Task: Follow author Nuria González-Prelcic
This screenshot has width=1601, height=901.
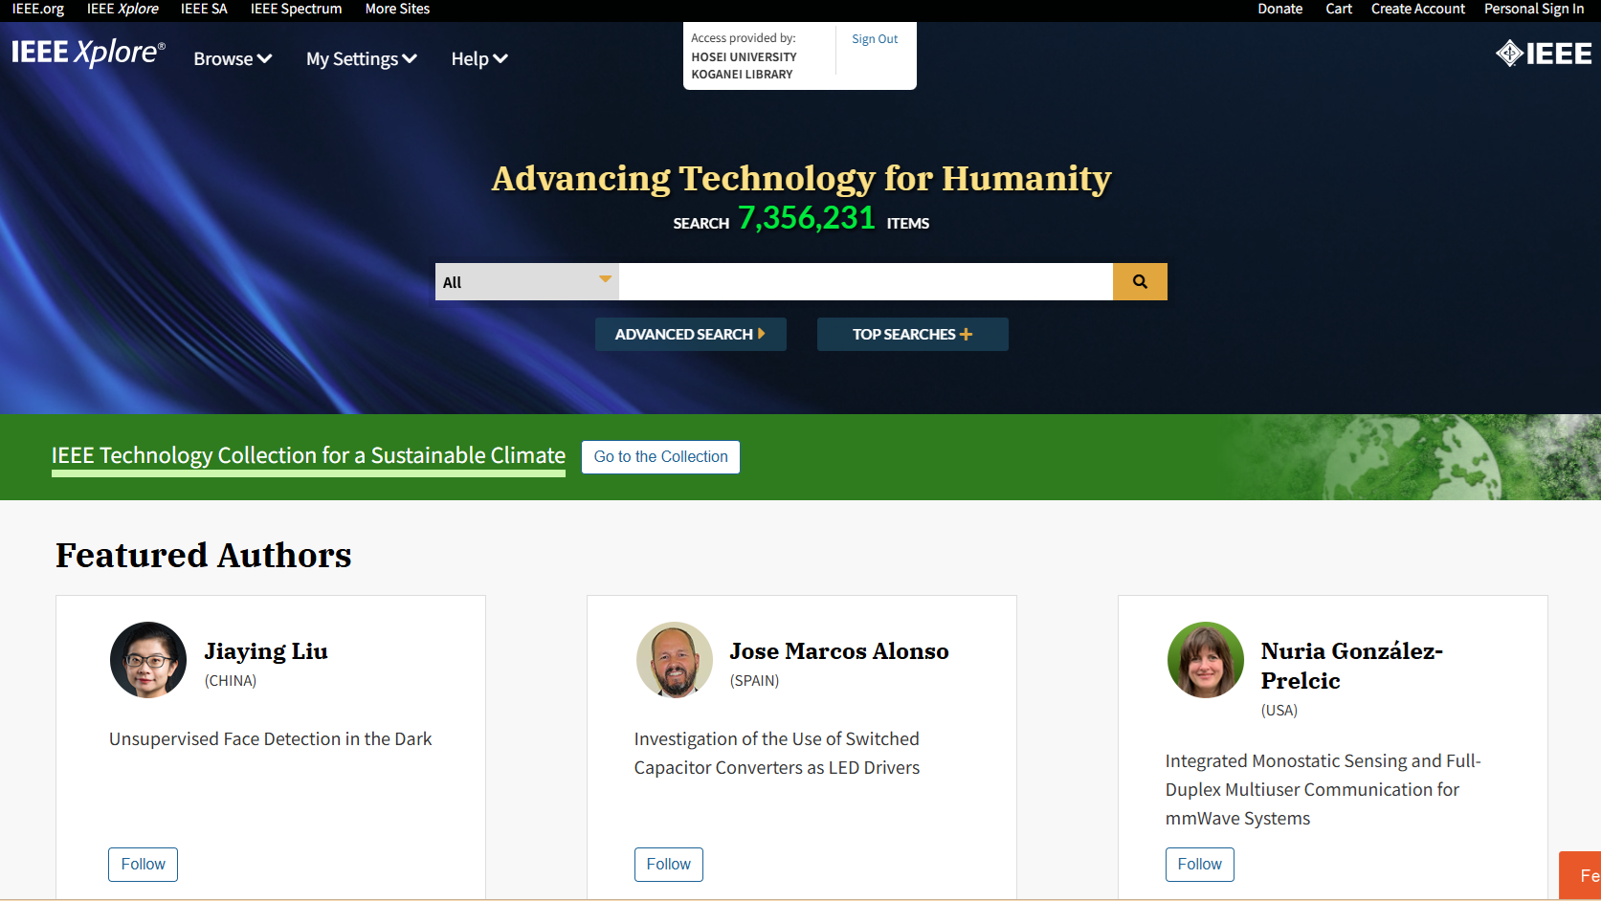Action: pos(1200,865)
